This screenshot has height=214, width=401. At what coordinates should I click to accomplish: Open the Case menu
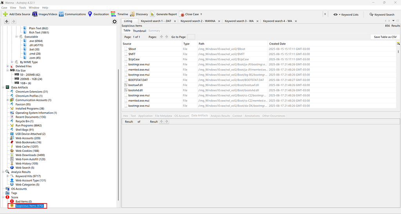pos(4,8)
